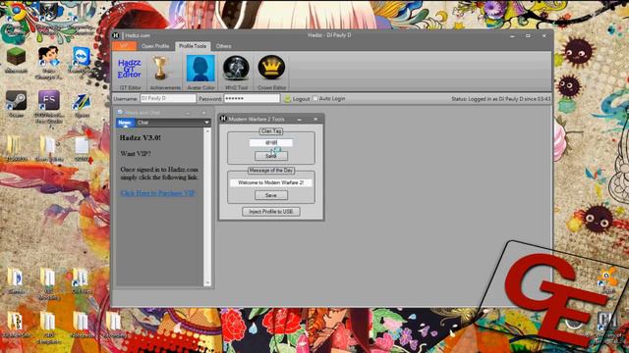The width and height of the screenshot is (629, 353).
Task: Click the Message of the Day text box
Action: [x=271, y=182]
